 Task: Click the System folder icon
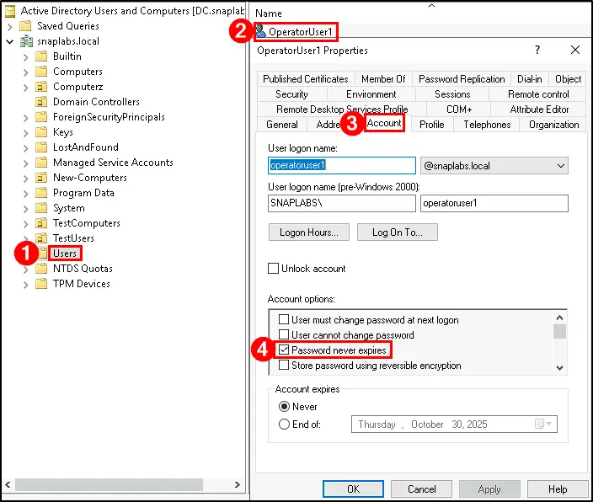41,208
